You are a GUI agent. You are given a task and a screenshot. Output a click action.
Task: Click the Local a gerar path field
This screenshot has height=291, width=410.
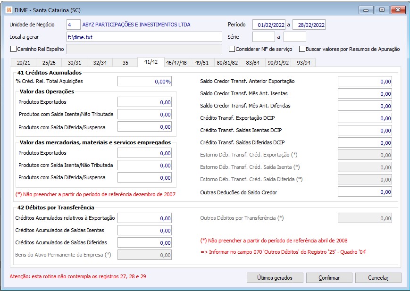click(x=144, y=37)
